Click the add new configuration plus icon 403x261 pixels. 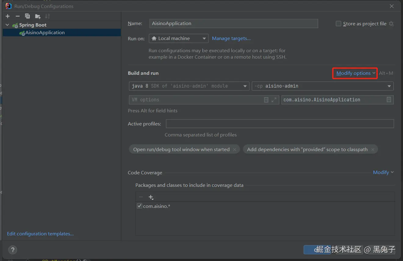8,16
